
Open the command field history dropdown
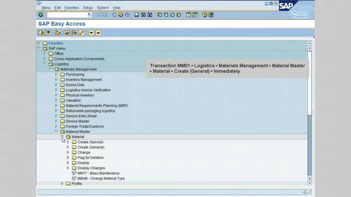pos(89,15)
